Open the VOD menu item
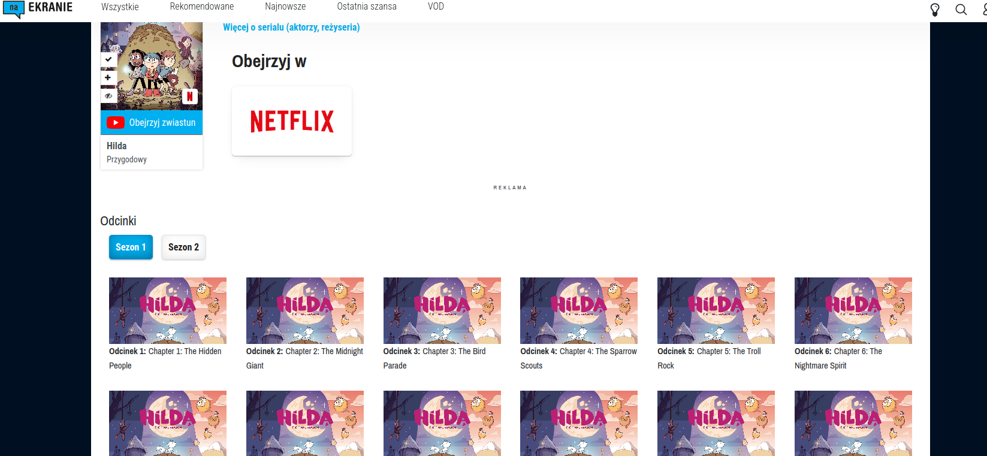 tap(436, 7)
